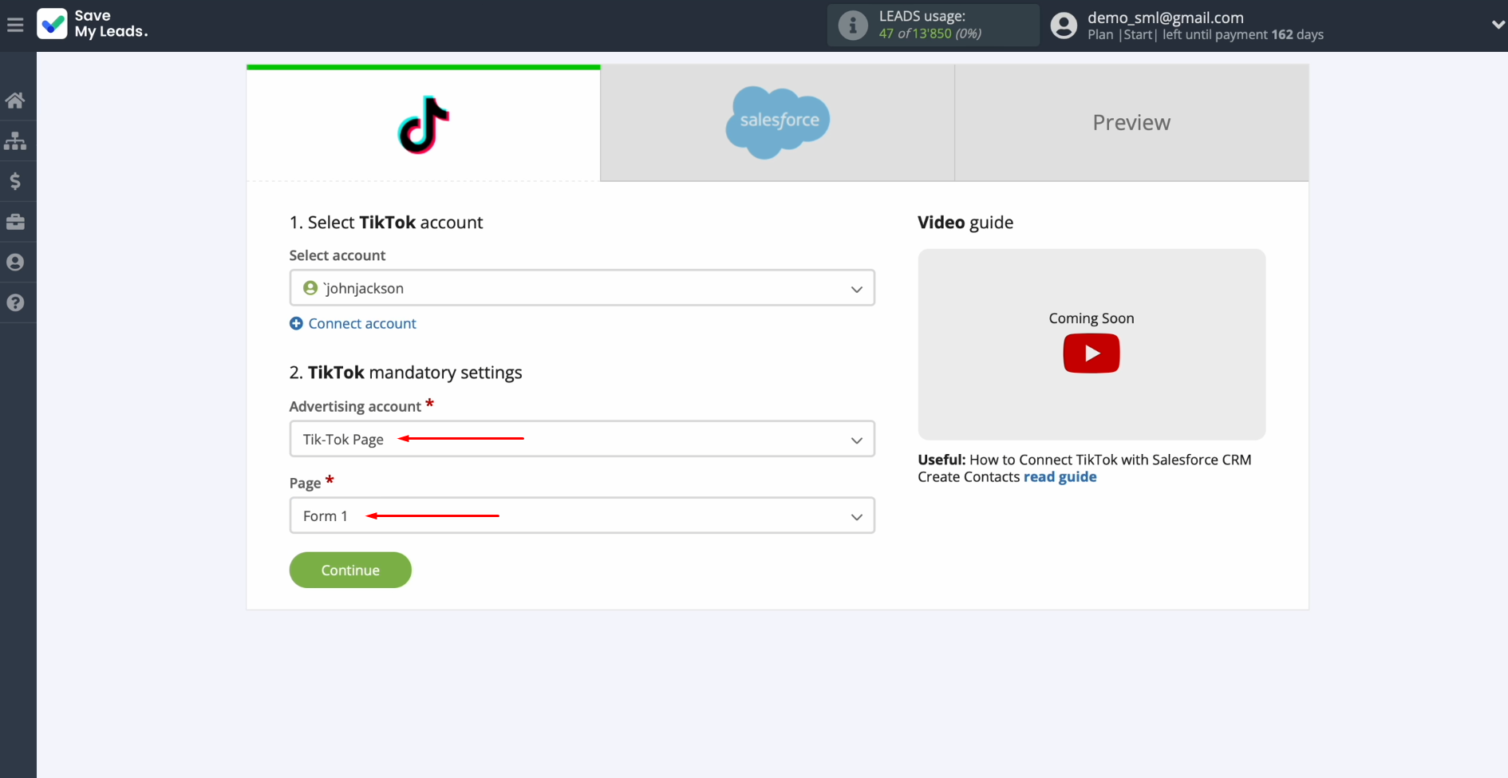This screenshot has height=778, width=1508.
Task: Play the Coming Soon video guide
Action: coord(1092,353)
